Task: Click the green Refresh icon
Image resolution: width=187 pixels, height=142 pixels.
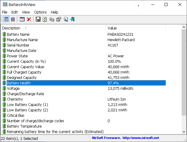Action: tap(45, 20)
